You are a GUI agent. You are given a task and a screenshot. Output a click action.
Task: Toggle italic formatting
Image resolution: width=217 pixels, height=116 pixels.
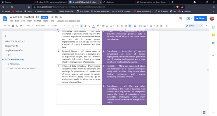pyautogui.click(x=85, y=26)
